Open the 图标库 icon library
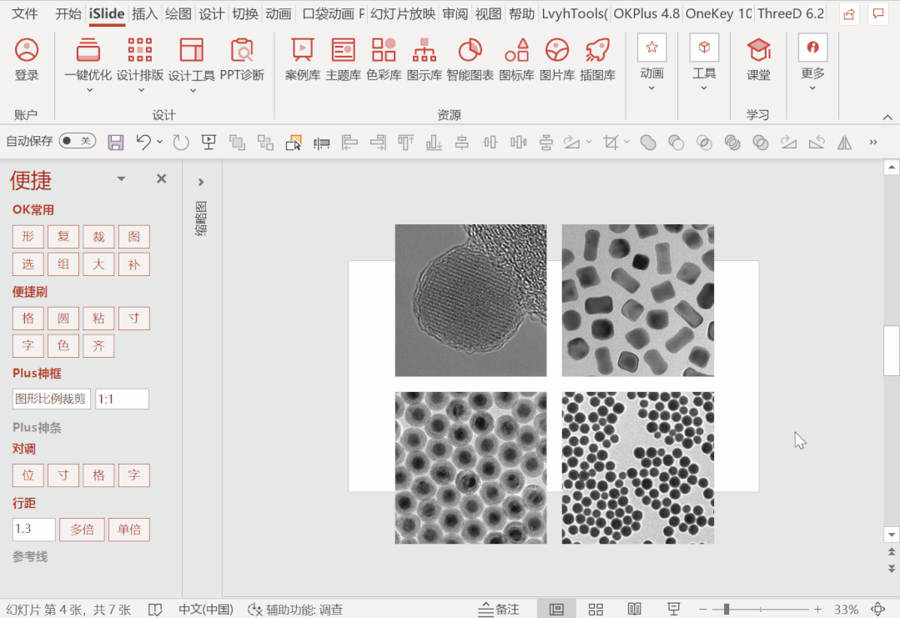The width and height of the screenshot is (900, 618). tap(516, 51)
